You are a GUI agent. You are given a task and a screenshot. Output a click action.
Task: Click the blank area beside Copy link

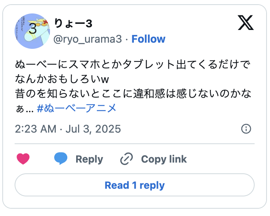[223, 159]
